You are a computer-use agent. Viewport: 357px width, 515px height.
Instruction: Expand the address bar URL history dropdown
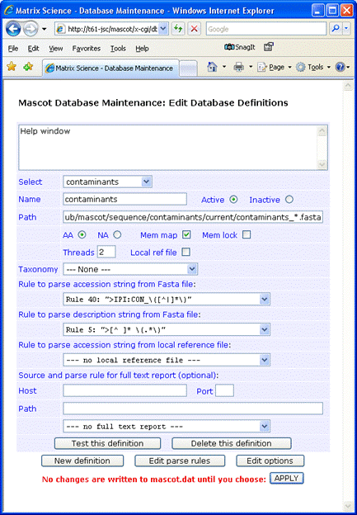164,29
